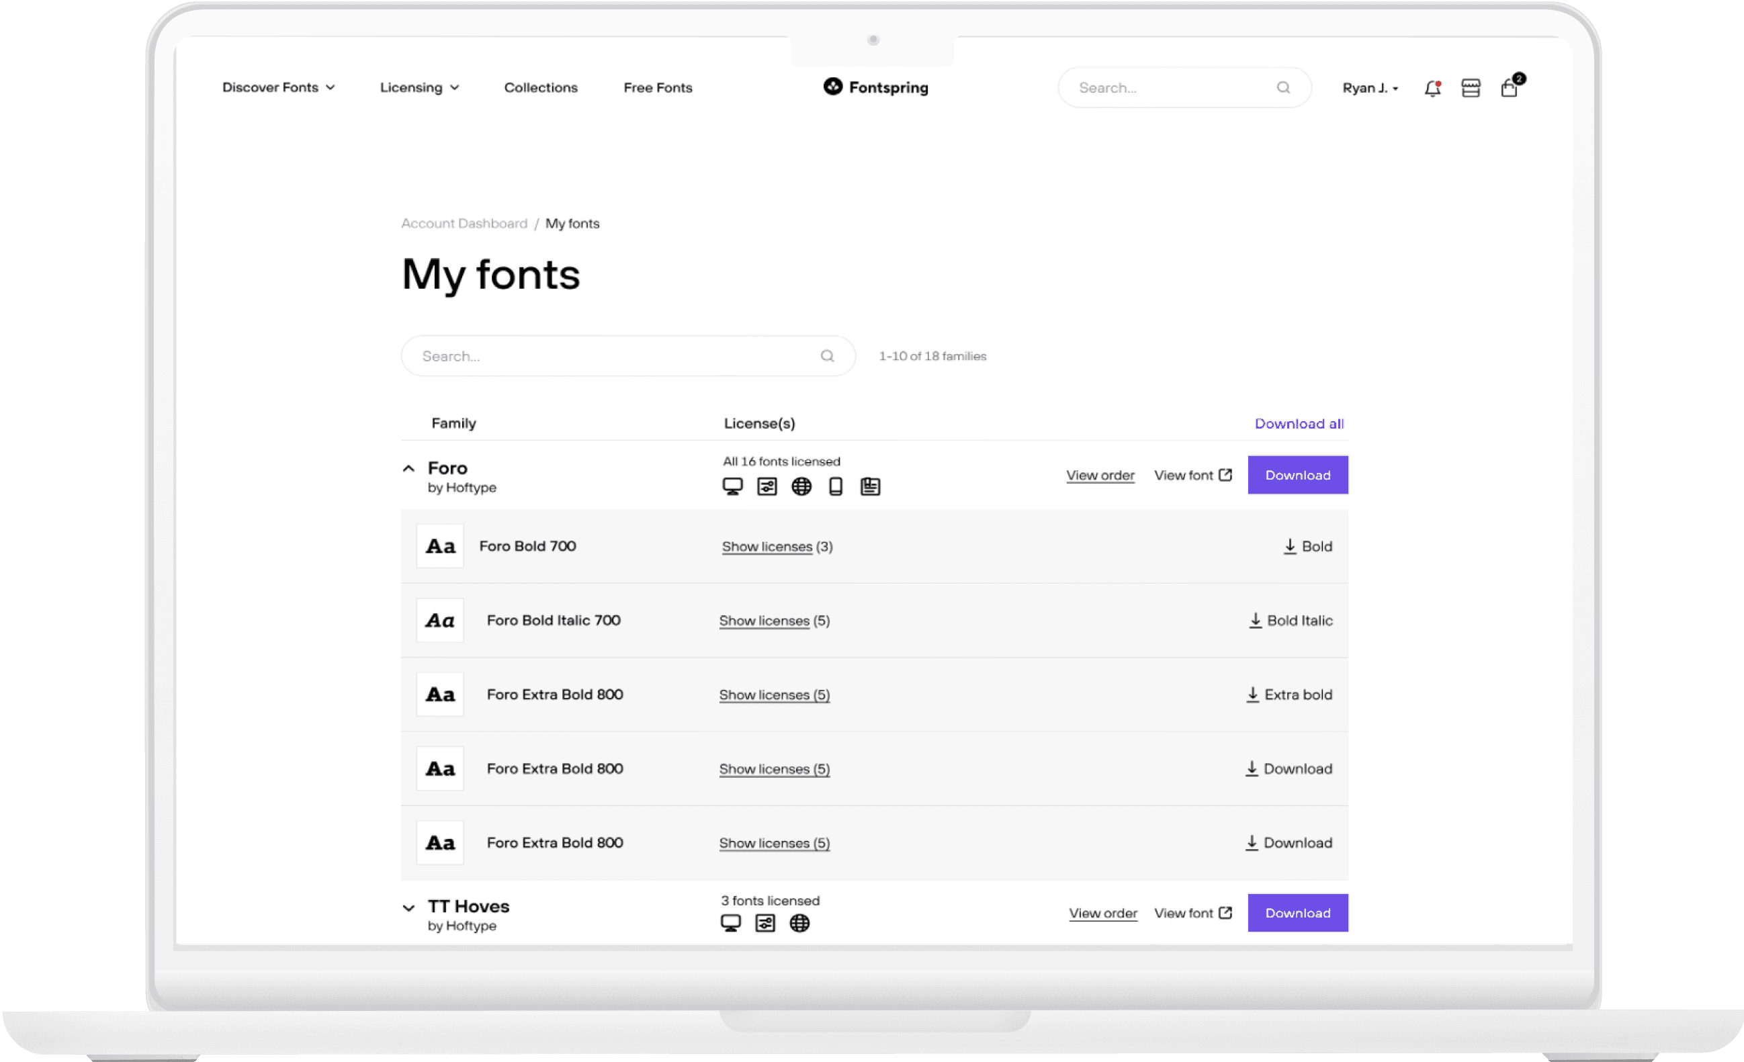
Task: Collapse the Foro family row
Action: [408, 468]
